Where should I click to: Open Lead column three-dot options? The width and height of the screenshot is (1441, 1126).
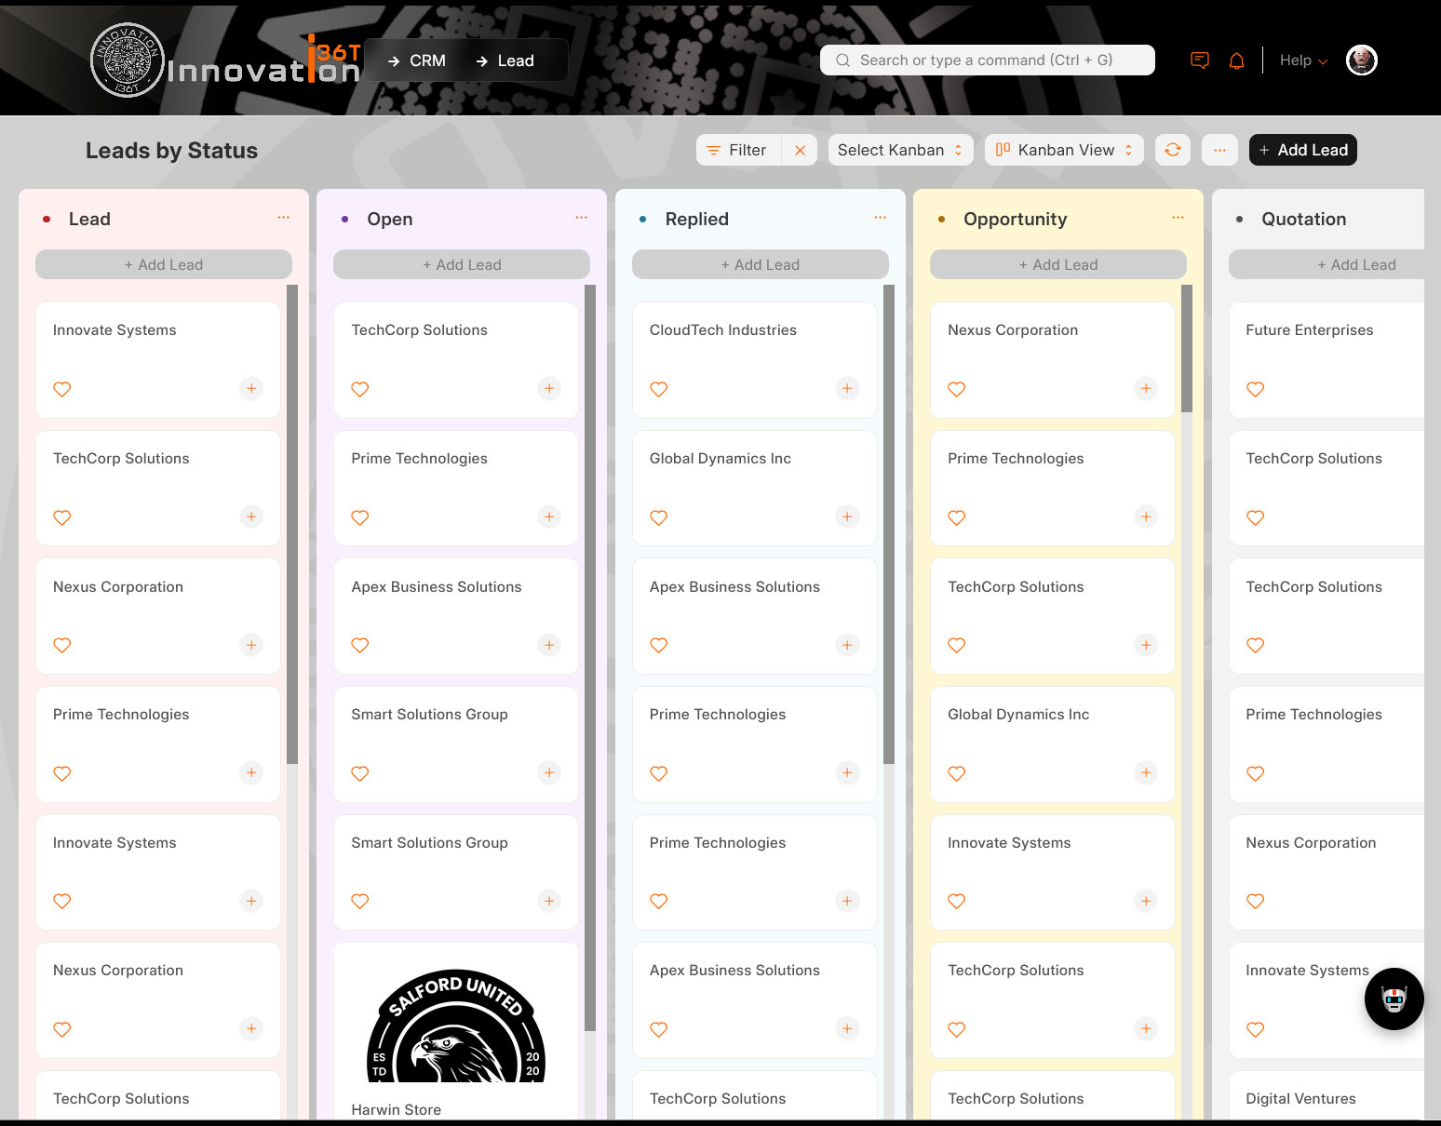point(284,218)
